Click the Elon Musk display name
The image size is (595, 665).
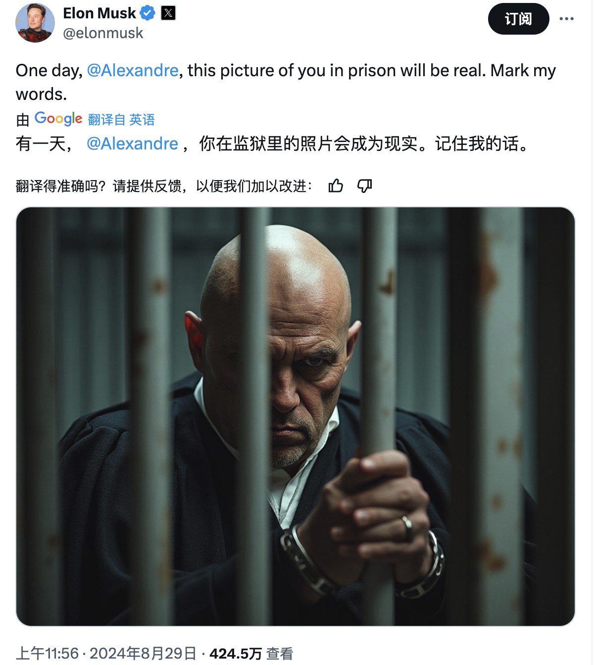tap(99, 13)
